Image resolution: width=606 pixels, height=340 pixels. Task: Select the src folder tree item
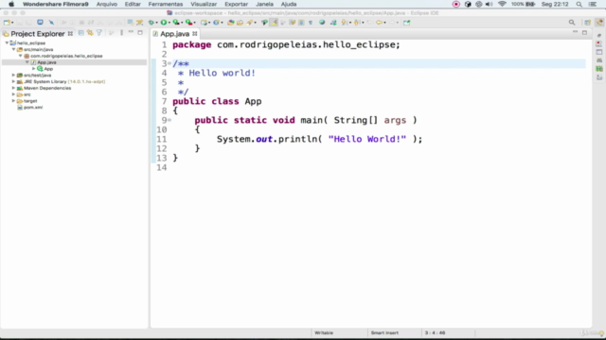coord(24,94)
